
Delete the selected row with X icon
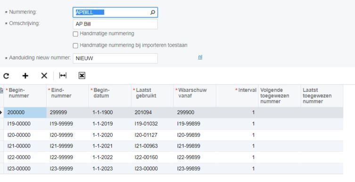click(x=44, y=75)
